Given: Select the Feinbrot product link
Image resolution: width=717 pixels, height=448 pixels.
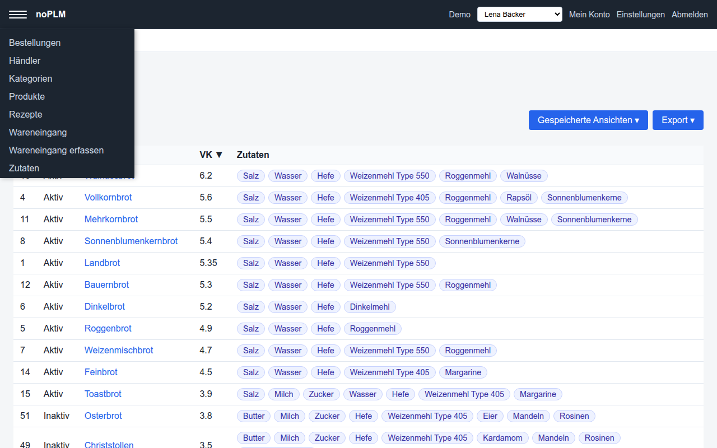Looking at the screenshot, I should pyautogui.click(x=101, y=372).
